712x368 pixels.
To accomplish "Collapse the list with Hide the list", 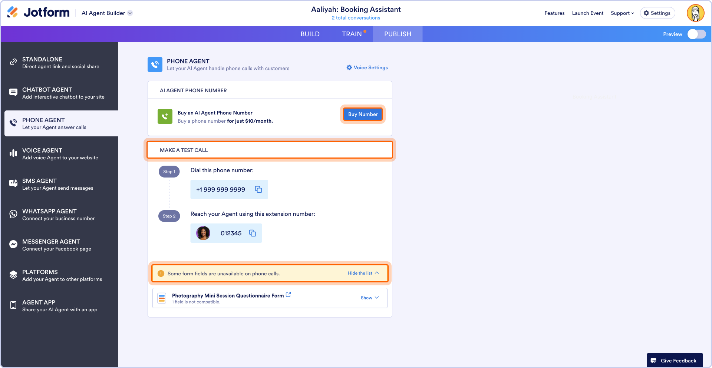I will 363,273.
